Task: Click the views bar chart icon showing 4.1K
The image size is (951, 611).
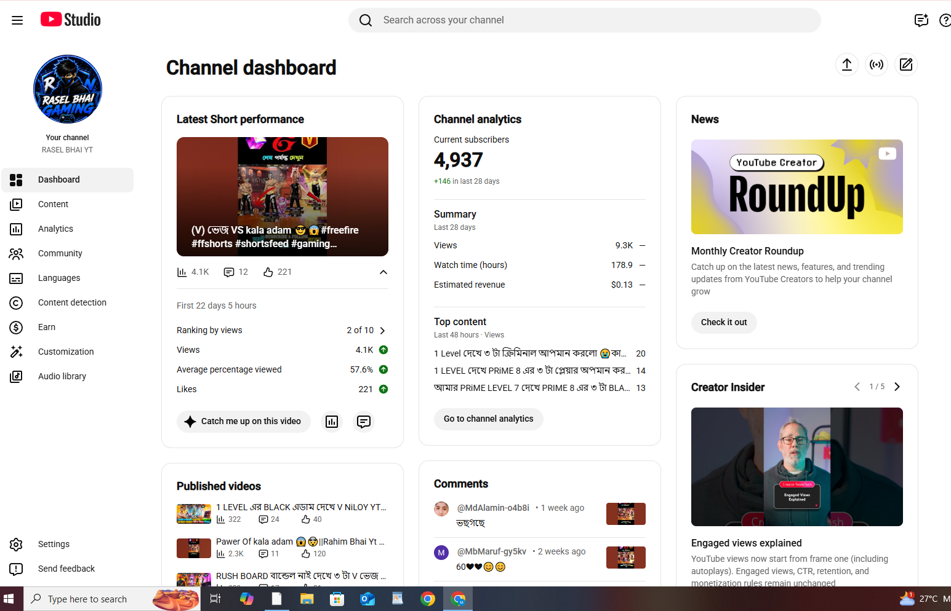Action: pos(182,272)
